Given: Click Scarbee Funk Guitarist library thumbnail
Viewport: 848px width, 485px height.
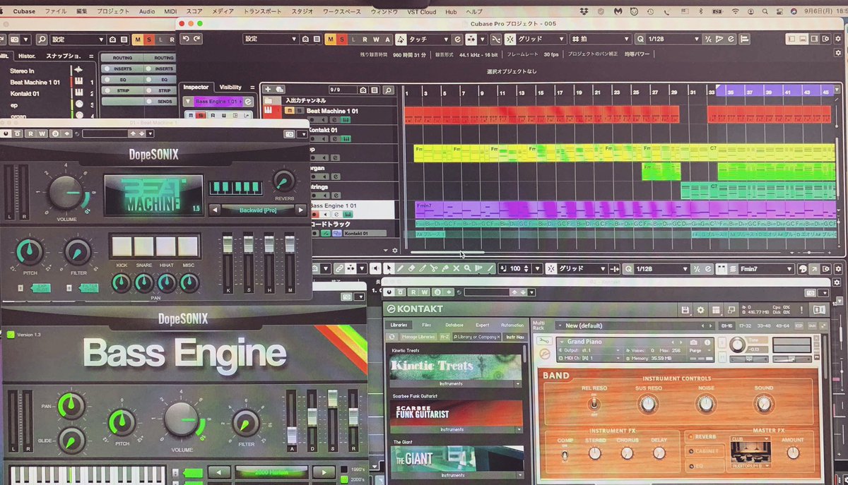Looking at the screenshot, I should coord(456,413).
